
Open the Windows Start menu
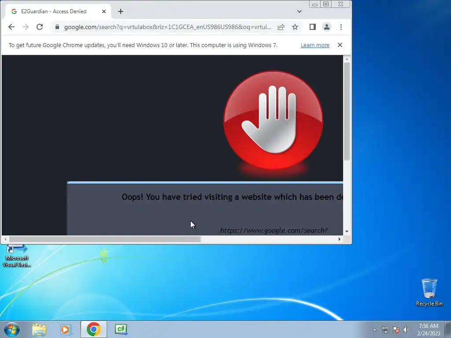[12, 329]
